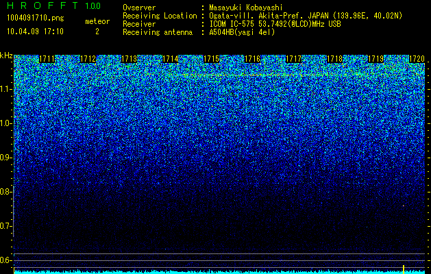Click the kHz axis unit label

tap(6, 55)
